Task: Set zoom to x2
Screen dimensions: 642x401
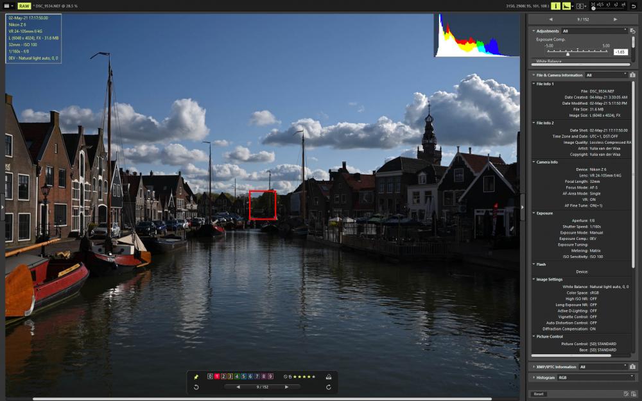Action: click(x=616, y=5)
